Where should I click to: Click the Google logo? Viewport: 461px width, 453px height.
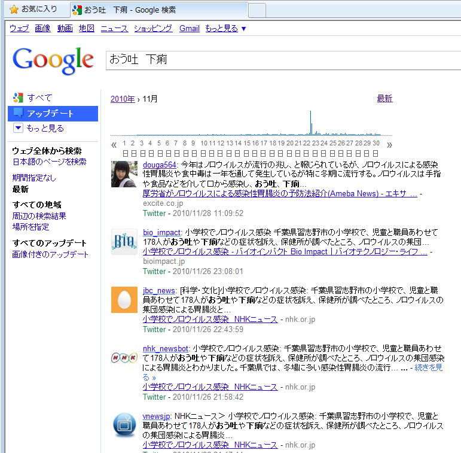pyautogui.click(x=53, y=60)
